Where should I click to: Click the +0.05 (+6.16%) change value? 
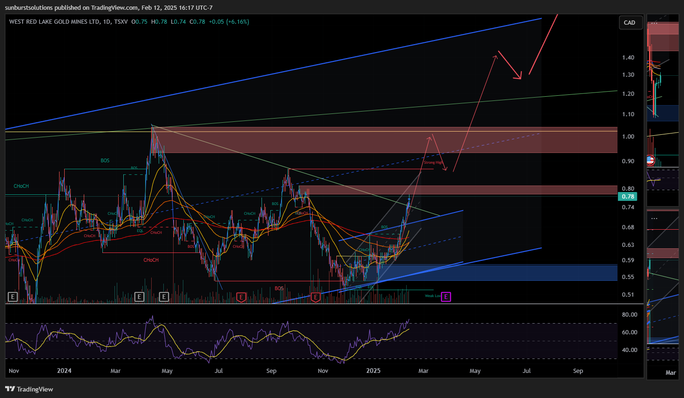click(229, 21)
